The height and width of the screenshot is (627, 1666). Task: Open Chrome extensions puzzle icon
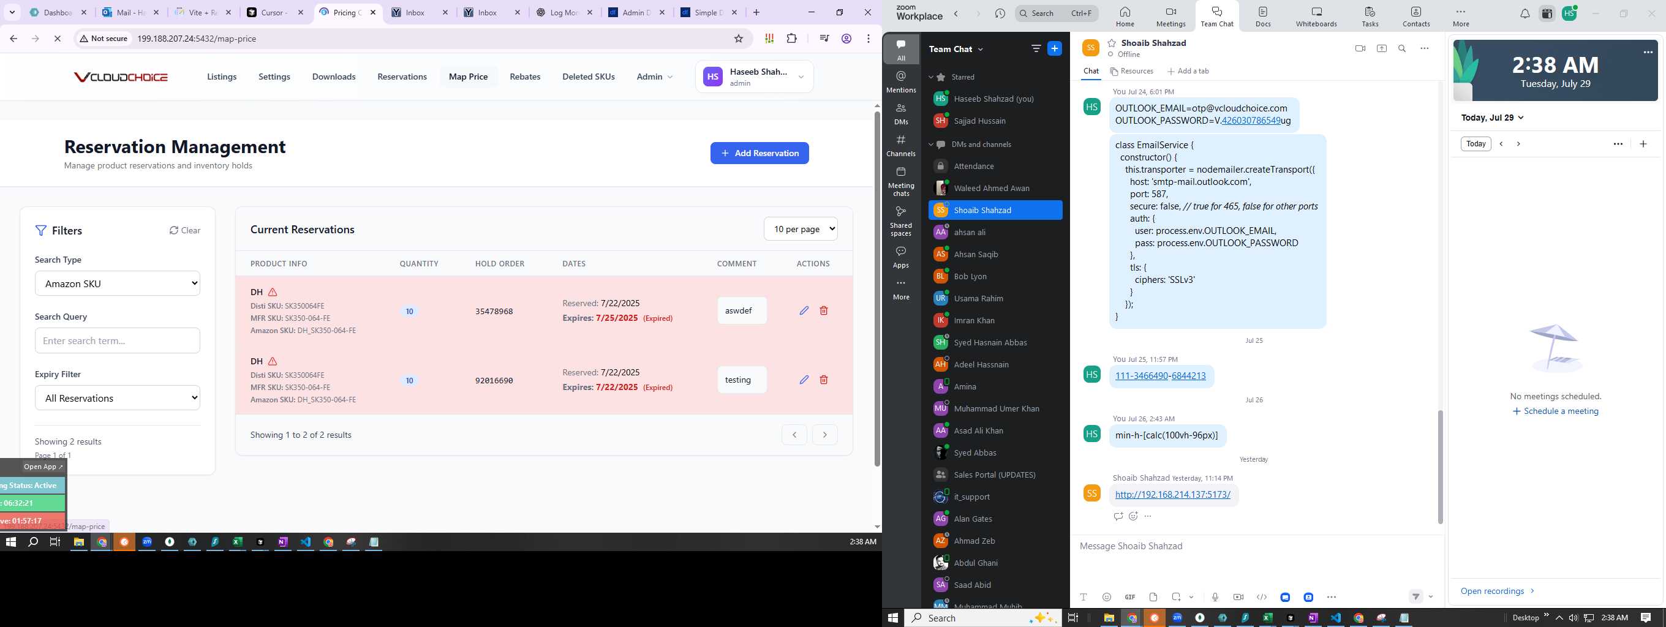click(791, 39)
